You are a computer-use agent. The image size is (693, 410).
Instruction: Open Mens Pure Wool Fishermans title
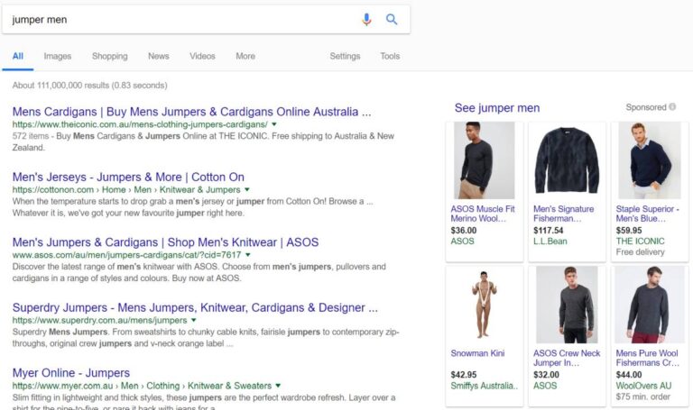click(x=648, y=358)
